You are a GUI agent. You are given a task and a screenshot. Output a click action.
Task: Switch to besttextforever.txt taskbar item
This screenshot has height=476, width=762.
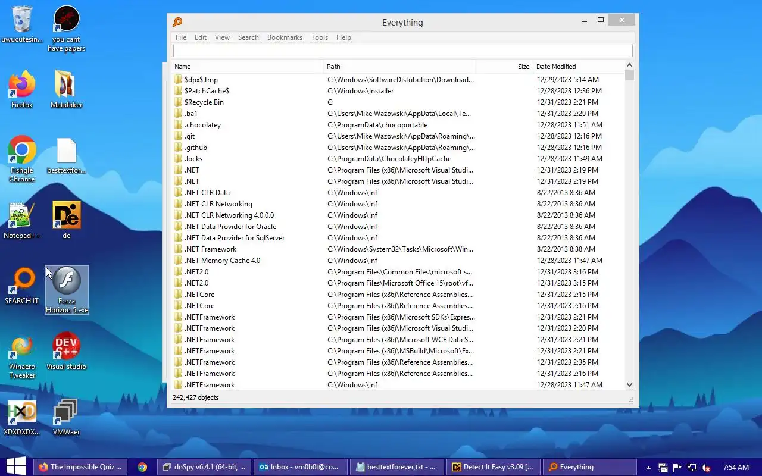398,467
